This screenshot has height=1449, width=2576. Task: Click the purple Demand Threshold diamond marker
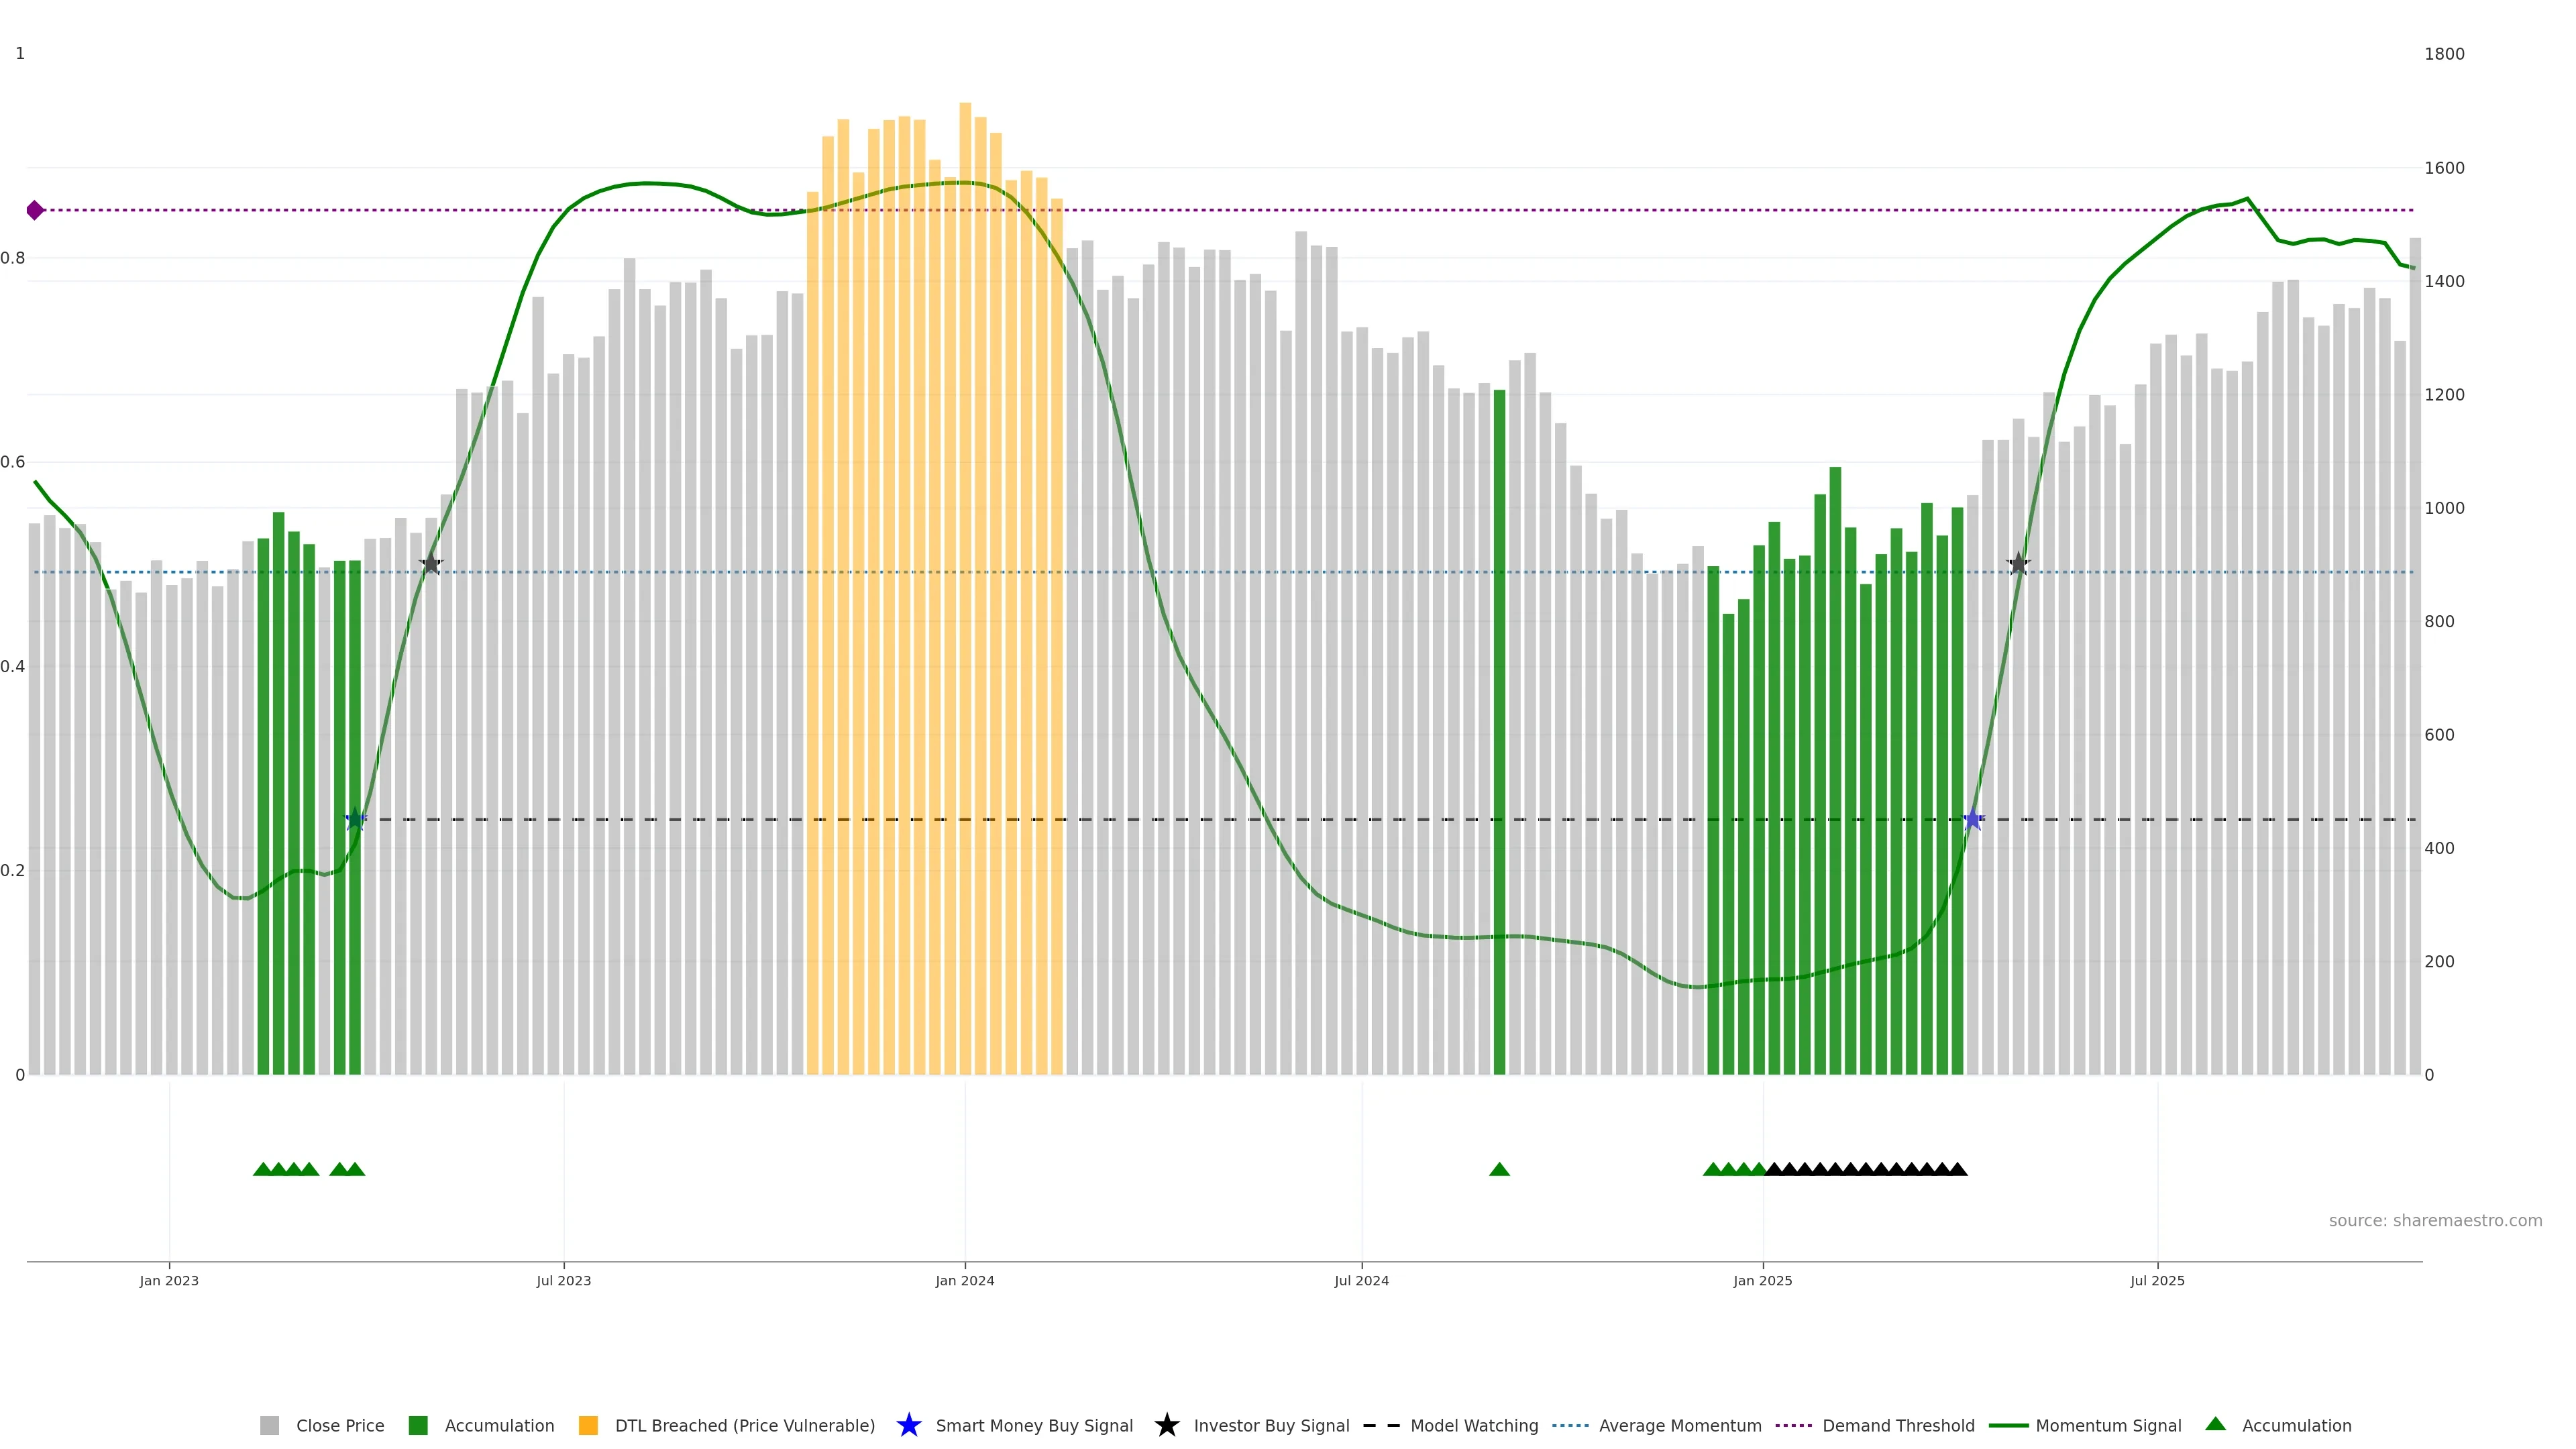pos(35,210)
